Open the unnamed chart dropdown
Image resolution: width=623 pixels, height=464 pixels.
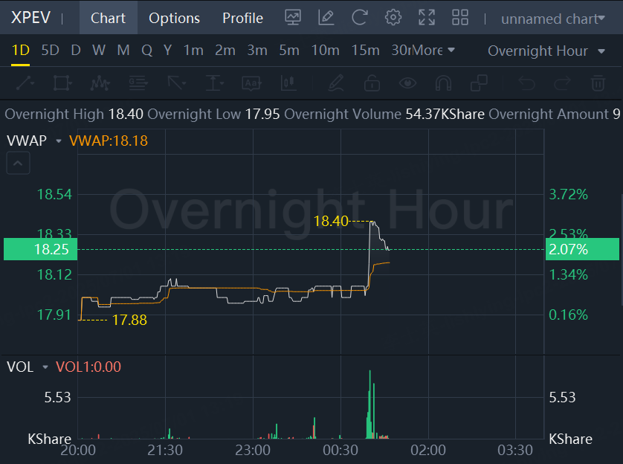point(552,19)
